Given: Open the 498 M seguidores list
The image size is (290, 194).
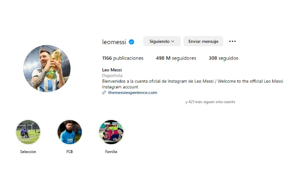Looking at the screenshot, I should pyautogui.click(x=176, y=58).
